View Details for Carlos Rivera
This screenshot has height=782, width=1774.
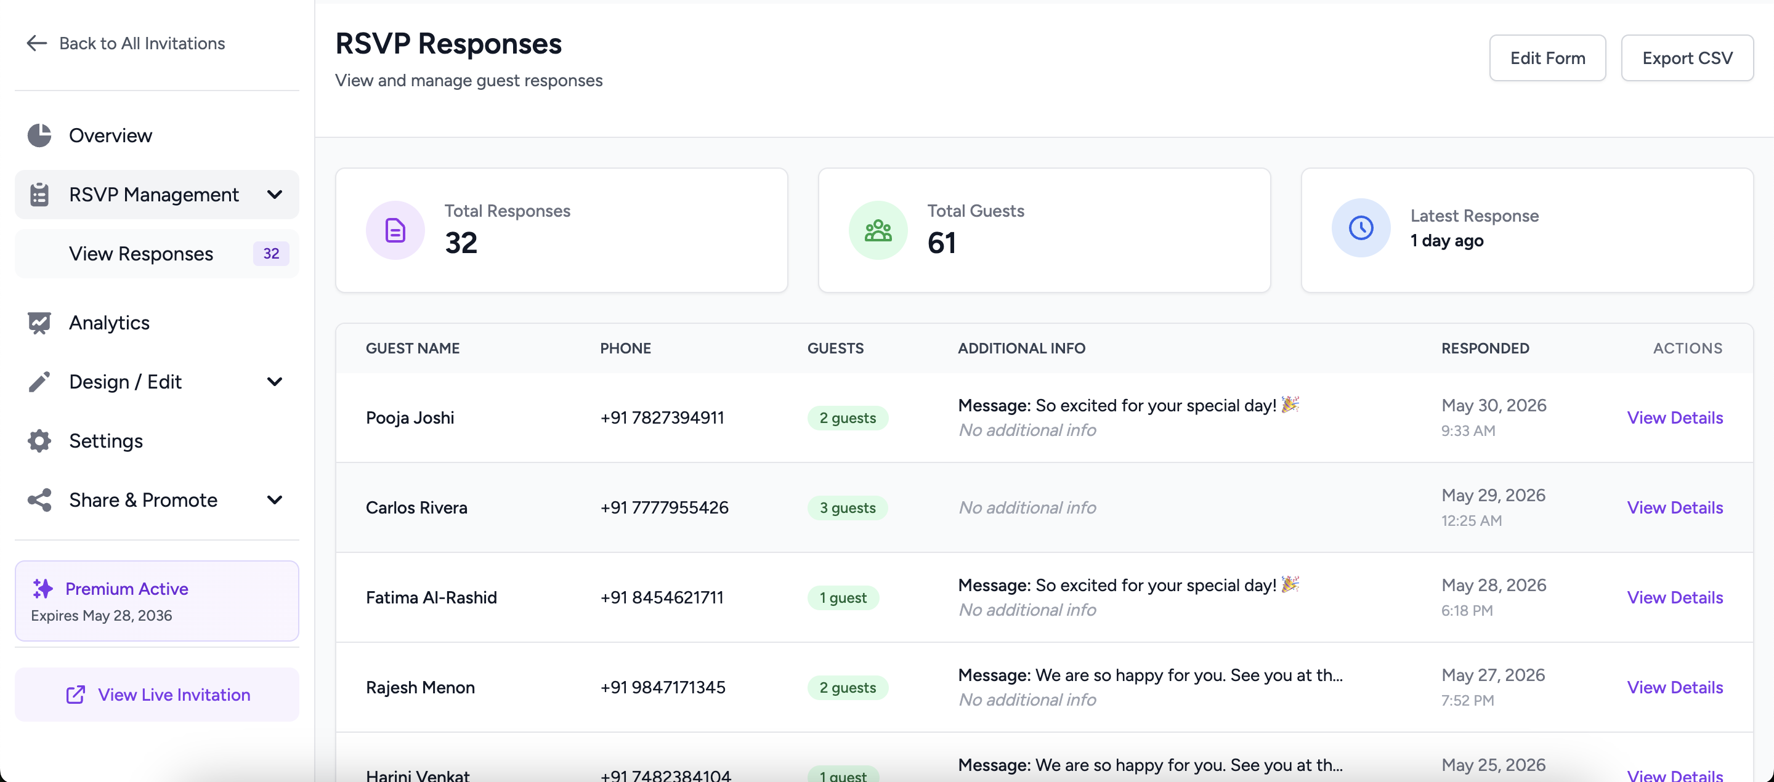(x=1675, y=508)
